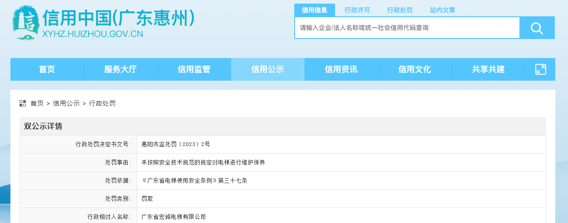The image size is (568, 223).
Task: Click the fullscreen expand icon in navigation bar
Action: click(x=540, y=69)
